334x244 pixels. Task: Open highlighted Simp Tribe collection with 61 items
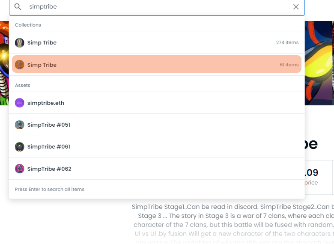(x=157, y=64)
